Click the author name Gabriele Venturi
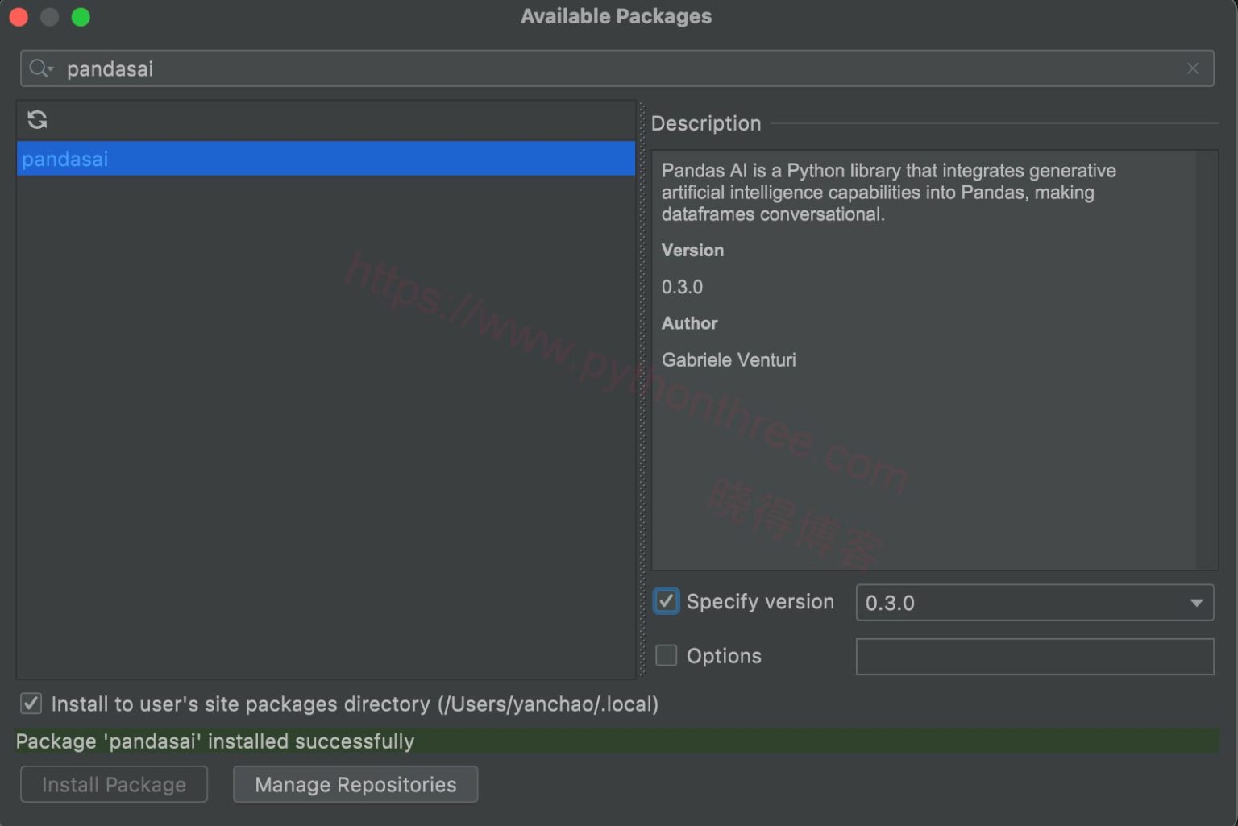 click(x=729, y=360)
